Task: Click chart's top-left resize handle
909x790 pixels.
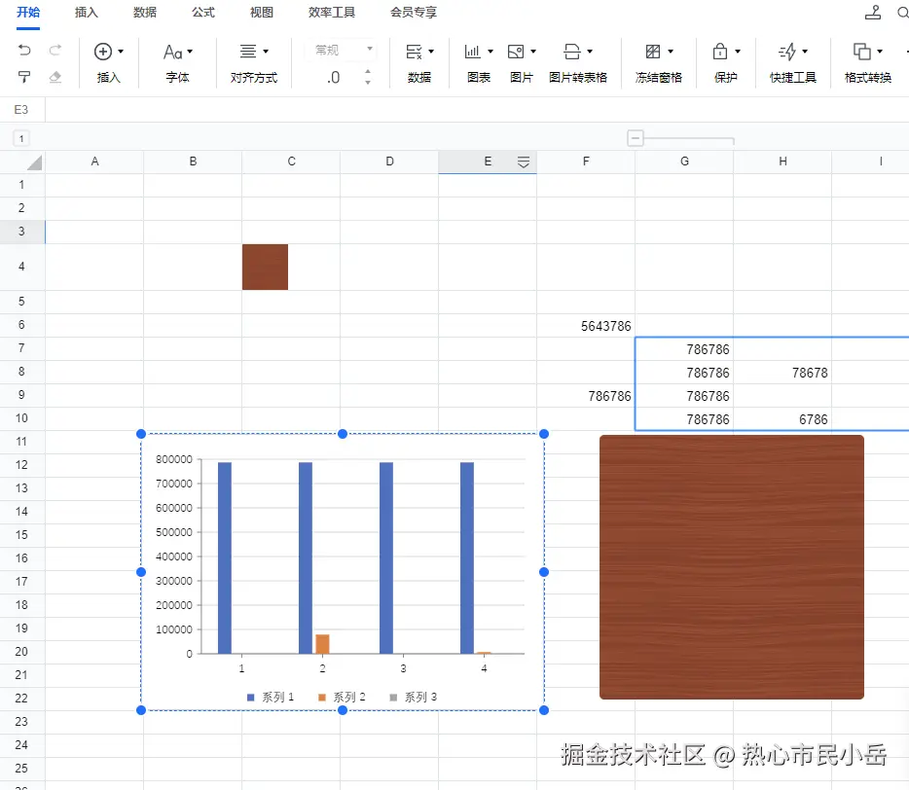Action: click(141, 434)
